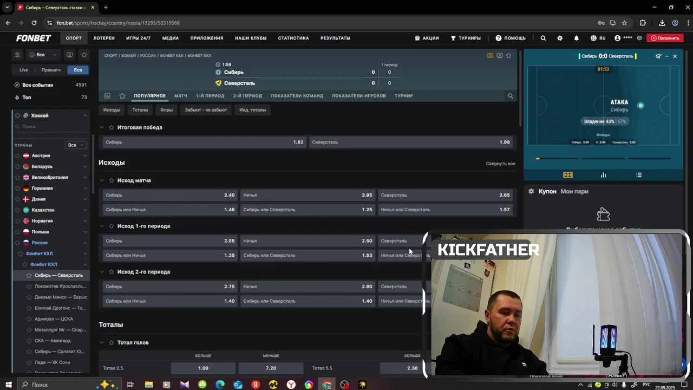Bet on Северсталь final win 1.98
This screenshot has width=693, height=390.
411,142
